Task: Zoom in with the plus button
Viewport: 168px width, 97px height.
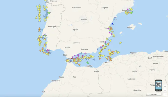Action: pos(165,86)
